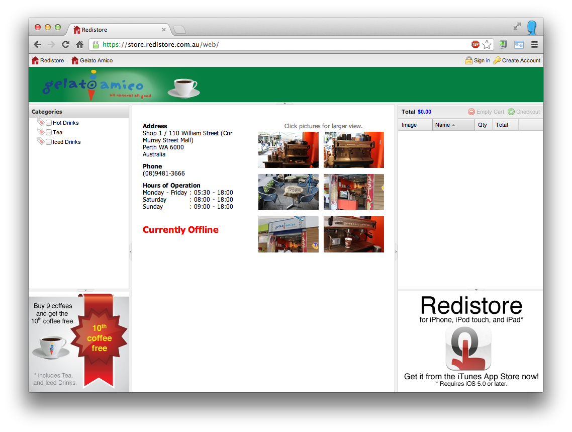This screenshot has width=572, height=432.
Task: Click the tag icon next to Hot Drinks
Action: (41, 122)
